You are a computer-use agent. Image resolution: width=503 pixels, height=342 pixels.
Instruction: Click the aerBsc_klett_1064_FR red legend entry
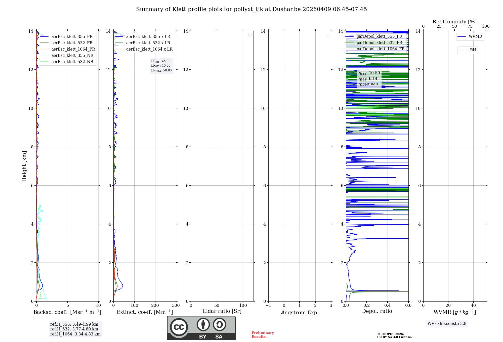(x=73, y=49)
